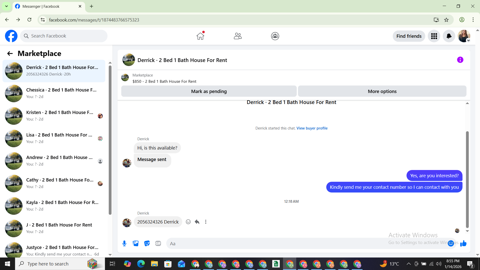Screen dimensions: 480x270
Task: Mark the listing as pending
Action: tap(209, 91)
